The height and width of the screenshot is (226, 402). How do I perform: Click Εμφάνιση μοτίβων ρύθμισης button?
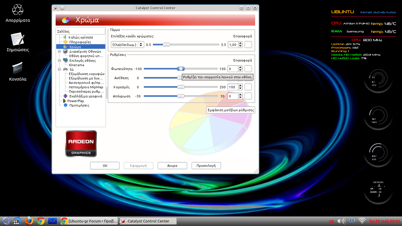(x=231, y=110)
